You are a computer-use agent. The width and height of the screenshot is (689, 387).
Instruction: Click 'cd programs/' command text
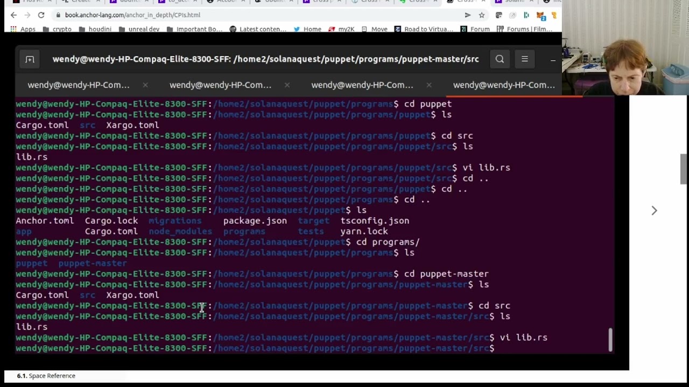(388, 242)
